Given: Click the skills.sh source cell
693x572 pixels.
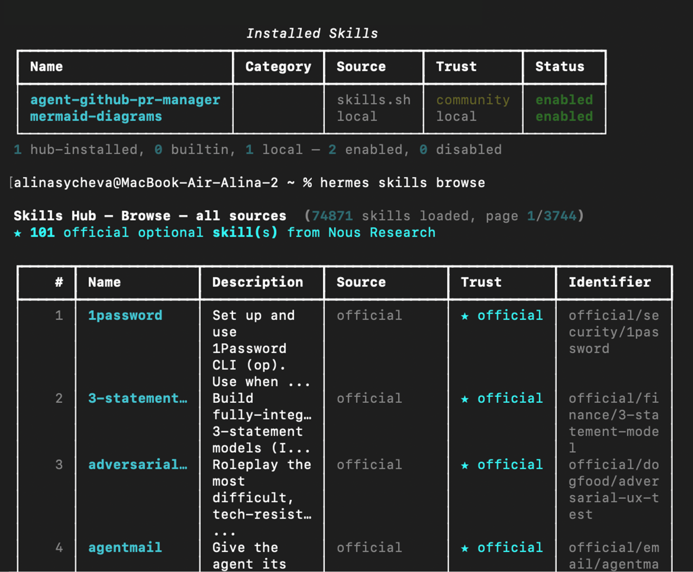Looking at the screenshot, I should (x=373, y=100).
